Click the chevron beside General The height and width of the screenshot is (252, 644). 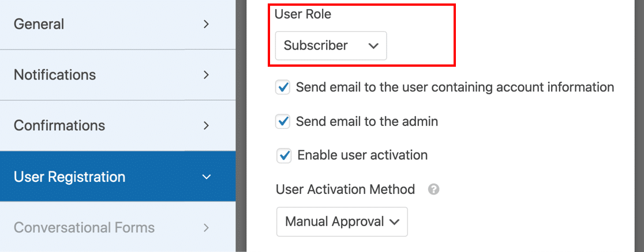(207, 25)
